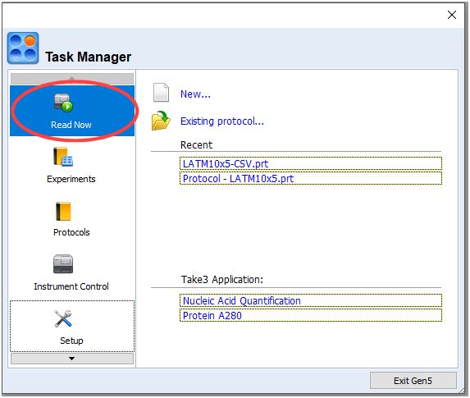Image resolution: width=470 pixels, height=398 pixels.
Task: Click the Existing protocol... link
Action: (x=222, y=121)
